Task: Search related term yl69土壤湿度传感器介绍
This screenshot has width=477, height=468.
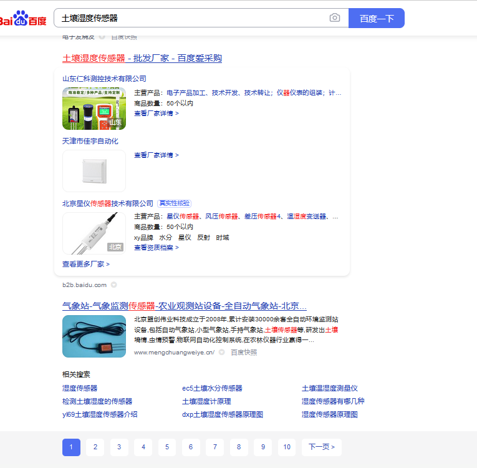Action: pos(100,414)
